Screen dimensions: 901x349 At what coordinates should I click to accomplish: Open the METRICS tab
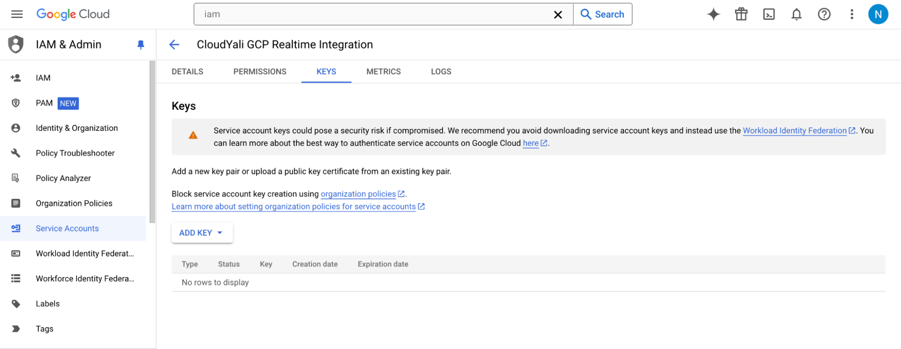[x=384, y=72]
